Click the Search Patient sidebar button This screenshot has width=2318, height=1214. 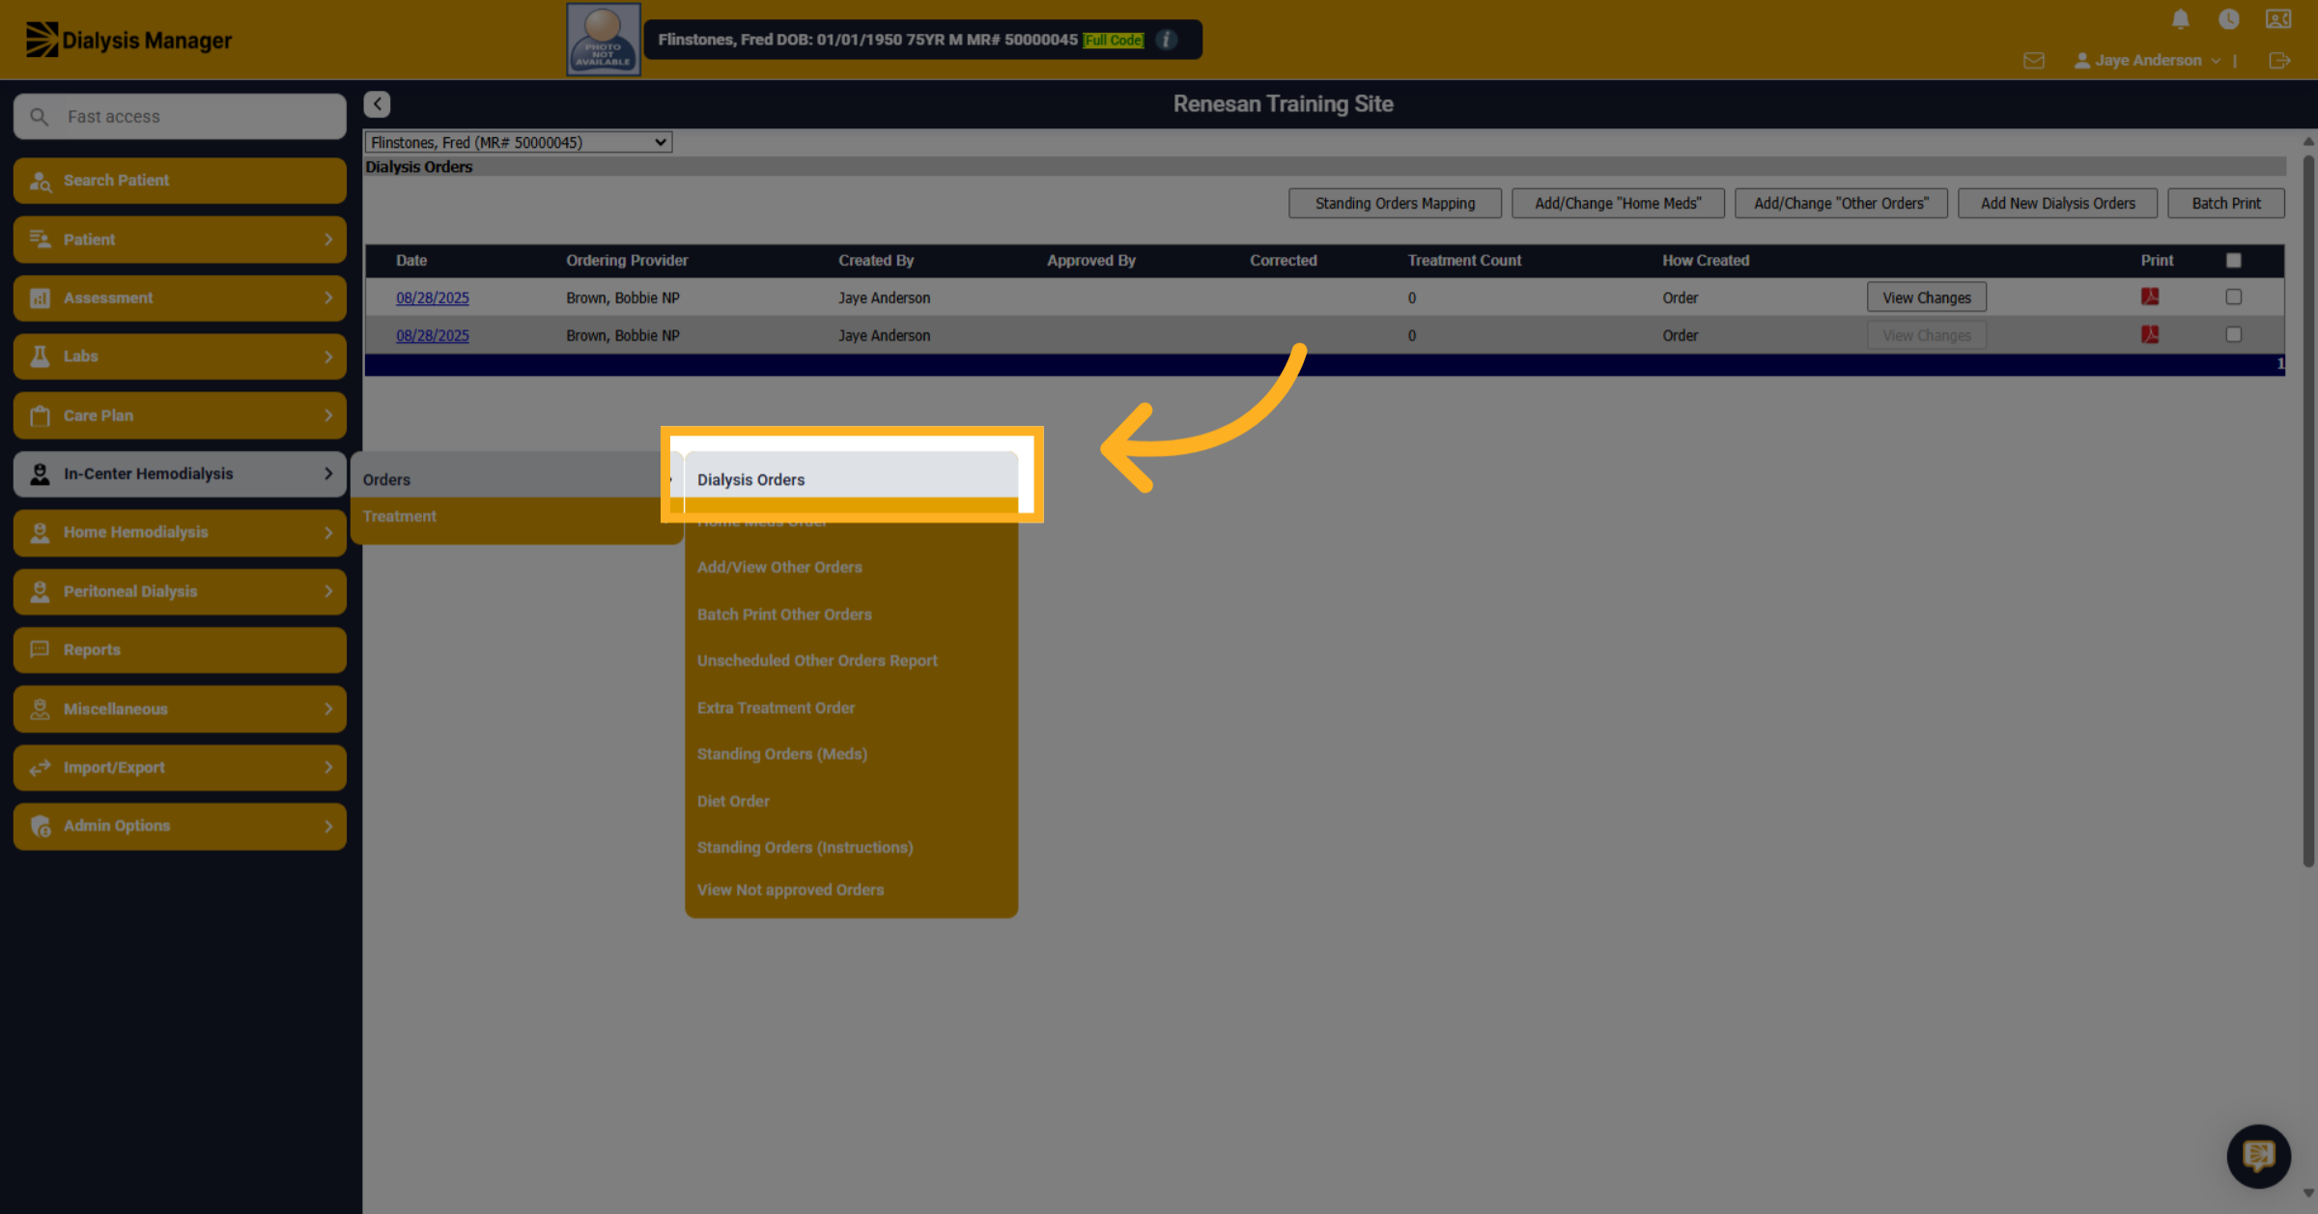(180, 181)
